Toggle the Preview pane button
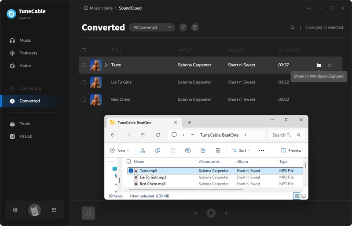352x226 pixels. coord(291,150)
